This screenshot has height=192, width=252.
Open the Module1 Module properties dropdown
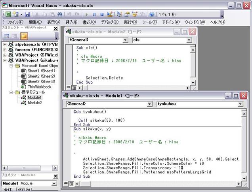click(x=54, y=183)
